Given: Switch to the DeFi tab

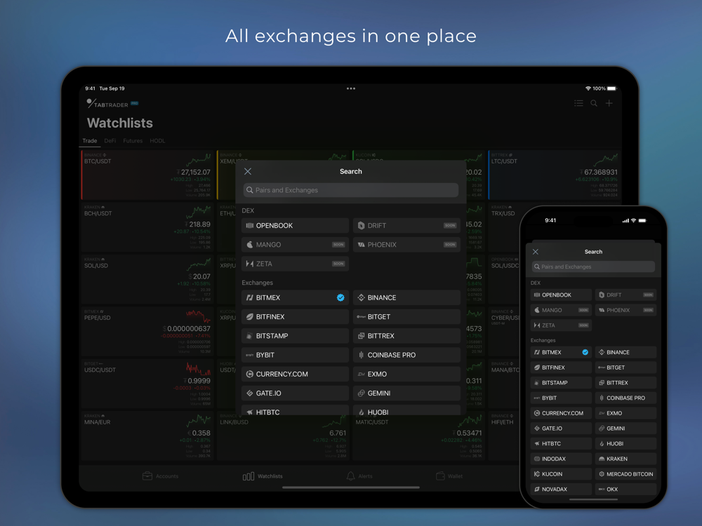Looking at the screenshot, I should [110, 140].
